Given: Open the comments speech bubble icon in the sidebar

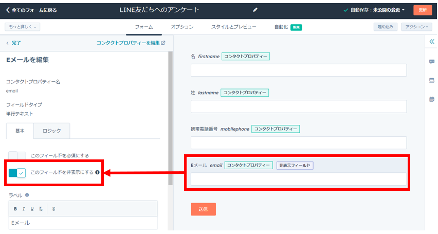Looking at the screenshot, I should [x=431, y=61].
